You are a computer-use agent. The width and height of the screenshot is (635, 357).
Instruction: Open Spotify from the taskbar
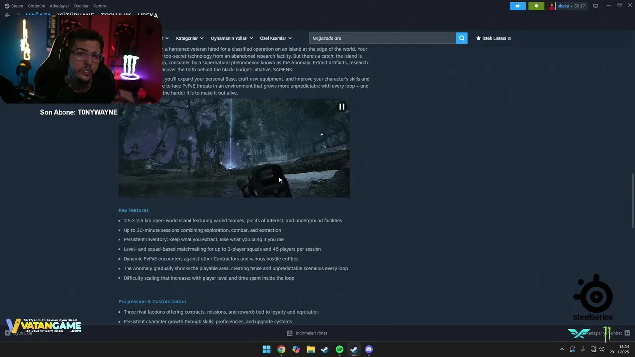click(339, 349)
